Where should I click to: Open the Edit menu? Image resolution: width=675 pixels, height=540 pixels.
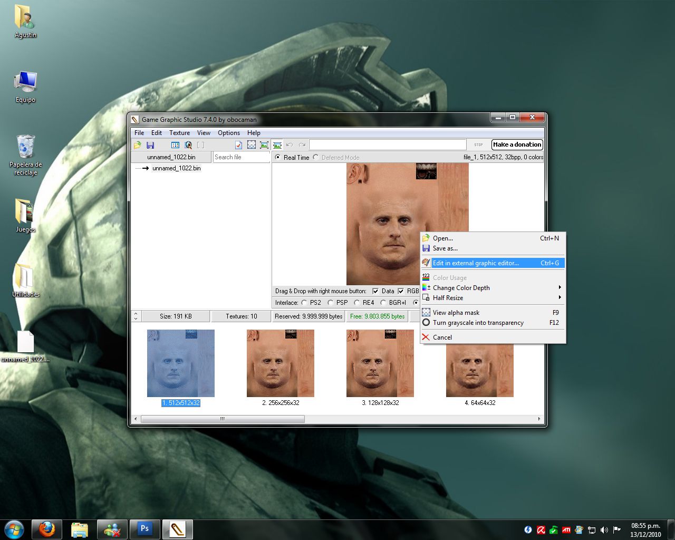pos(157,133)
